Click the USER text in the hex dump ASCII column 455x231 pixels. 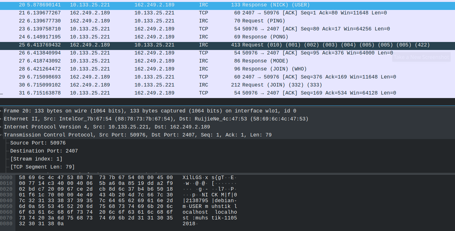click(196, 206)
